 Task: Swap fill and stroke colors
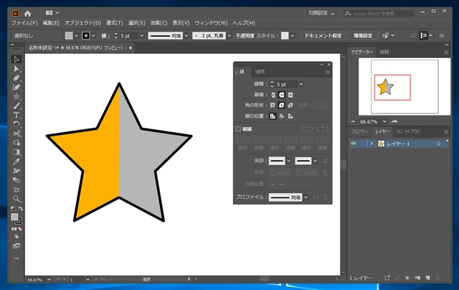pyautogui.click(x=21, y=209)
